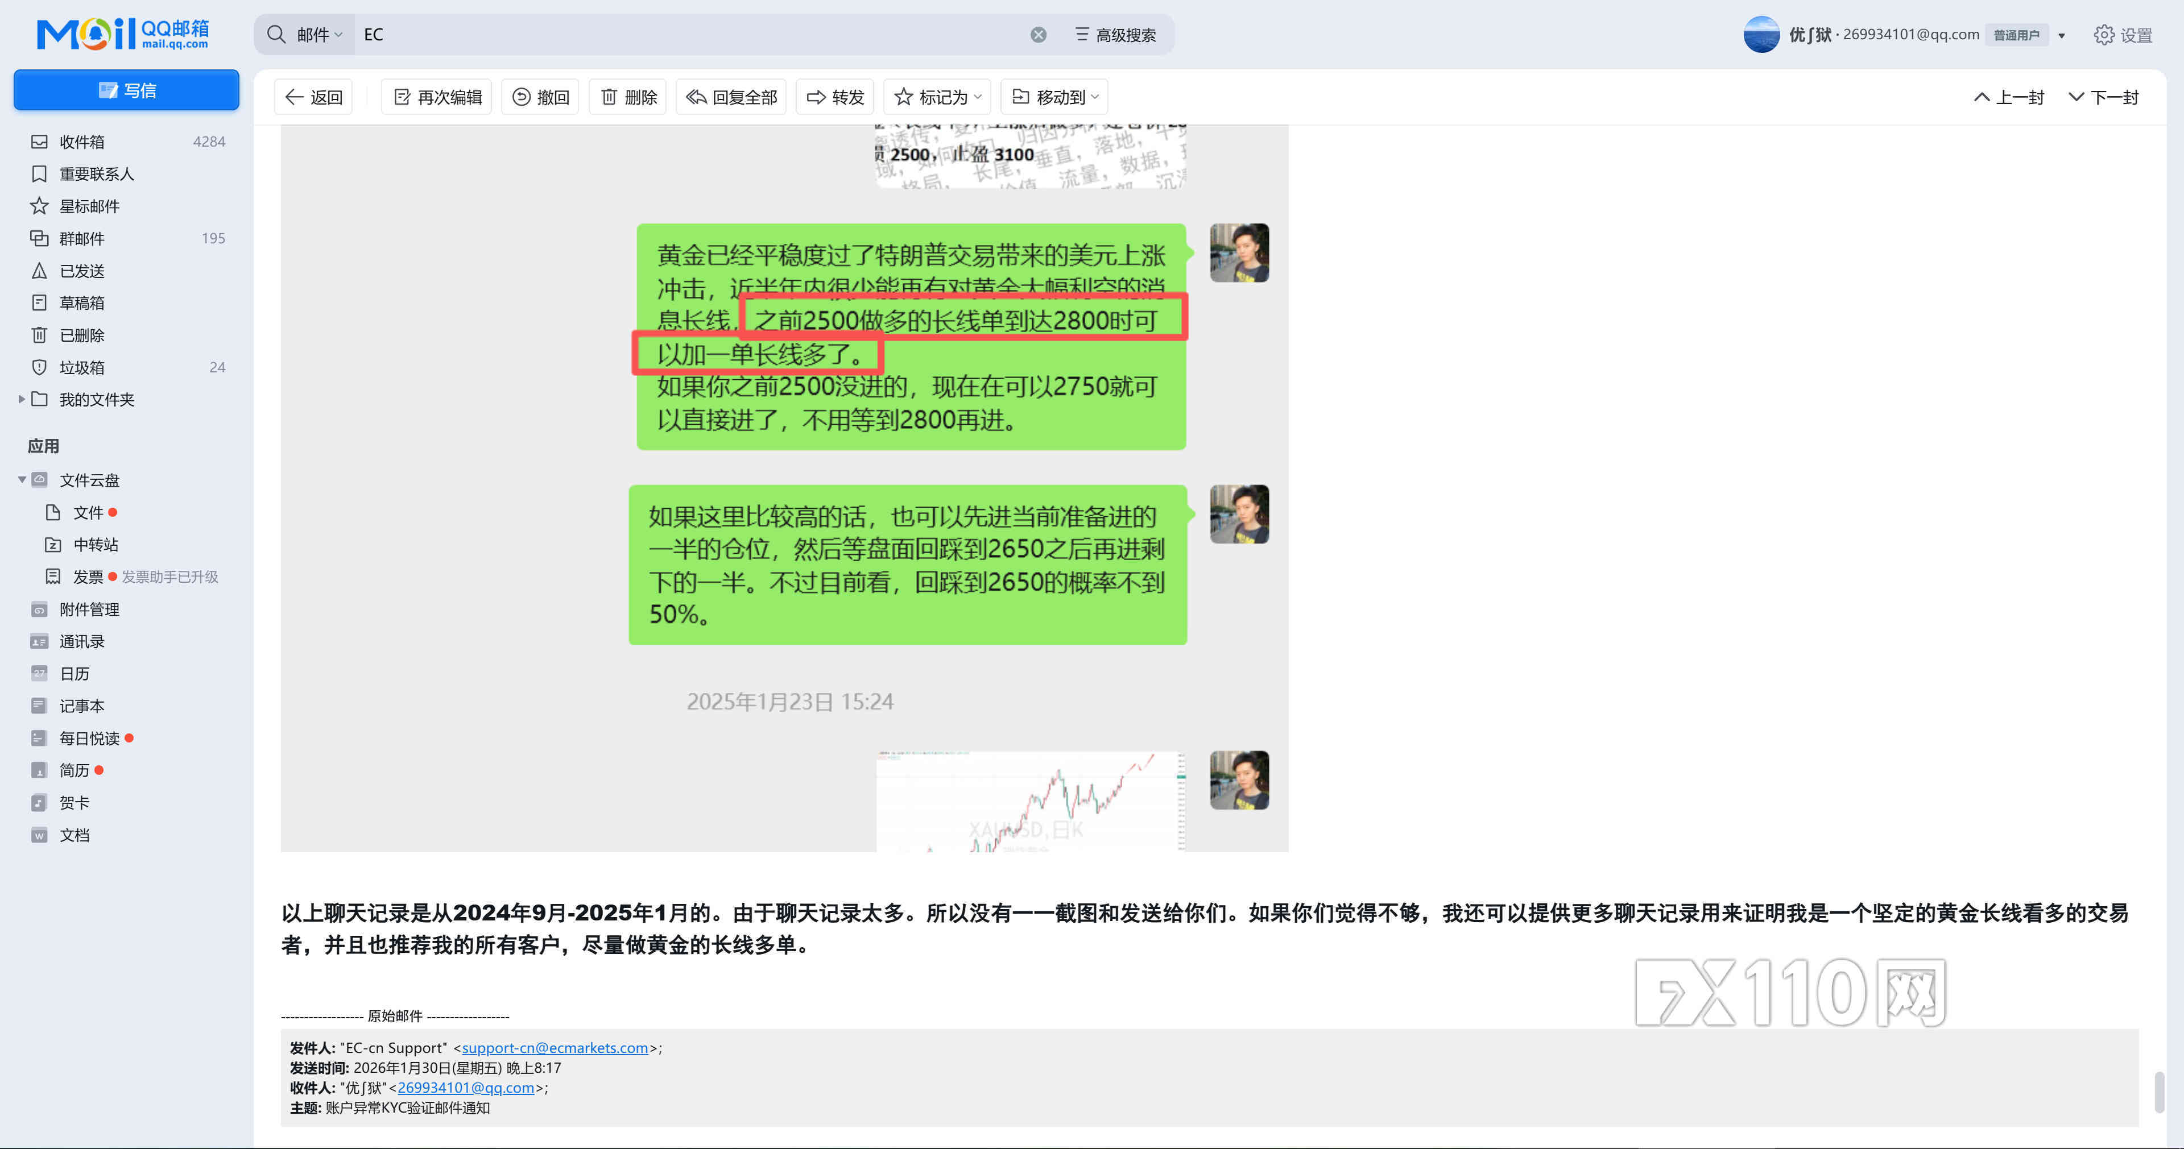Click the calendar icon
2184x1149 pixels.
pyautogui.click(x=39, y=674)
